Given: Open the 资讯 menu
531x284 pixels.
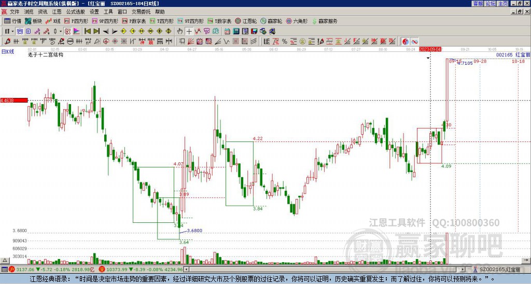Looking at the screenshot, I should 43,12.
